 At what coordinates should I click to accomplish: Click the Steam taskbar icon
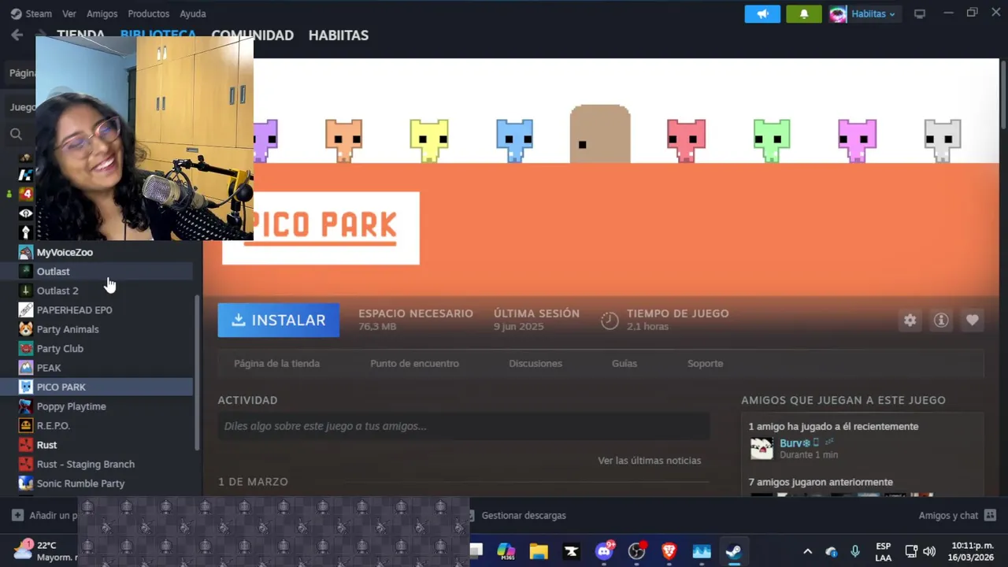coord(734,551)
